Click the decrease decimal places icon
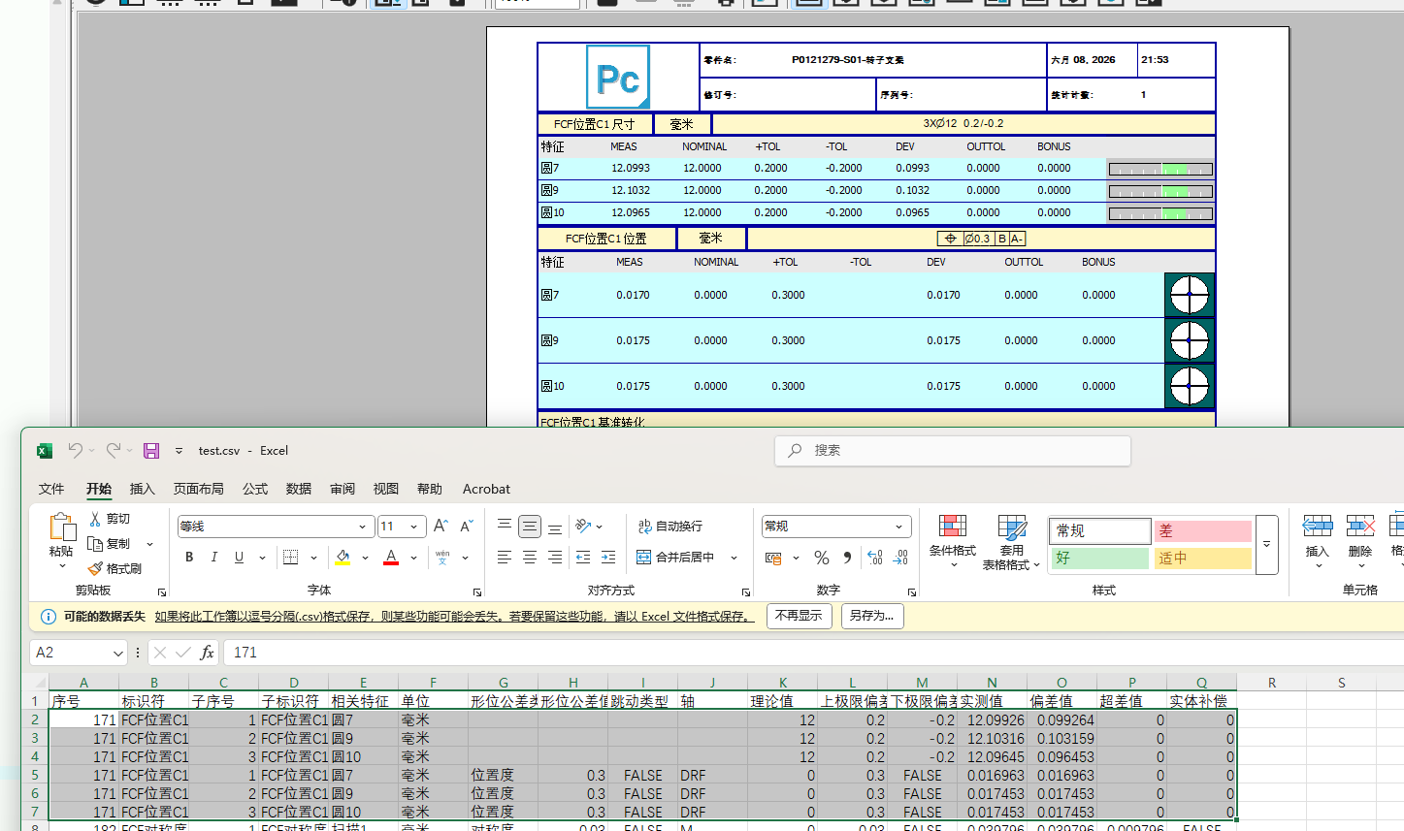This screenshot has height=831, width=1404. (900, 558)
